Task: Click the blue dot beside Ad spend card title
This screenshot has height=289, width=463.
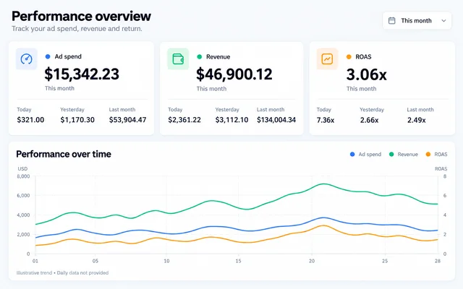Action: 48,56
